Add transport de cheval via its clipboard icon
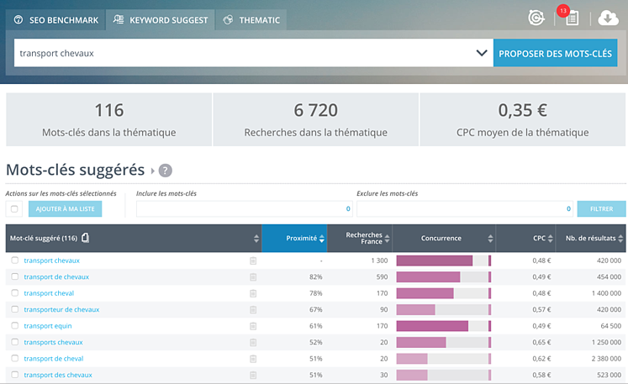 [253, 359]
